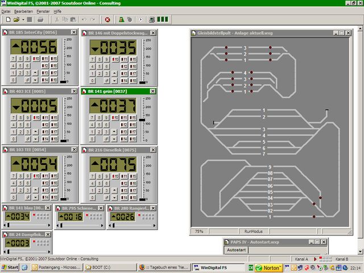Click the red signal dot on track 04
The image size is (364, 273).
coord(320,198)
